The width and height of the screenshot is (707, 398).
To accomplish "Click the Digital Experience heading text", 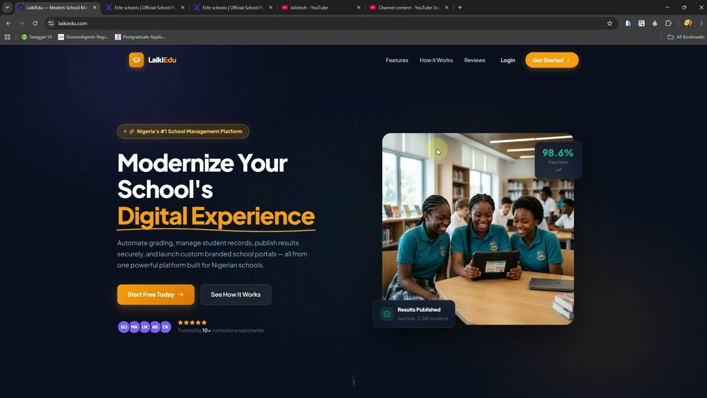I will pyautogui.click(x=216, y=216).
